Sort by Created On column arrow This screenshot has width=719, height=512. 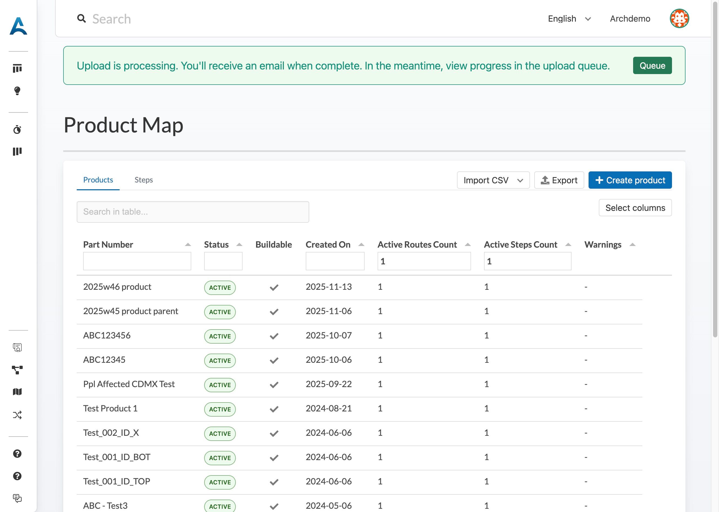click(361, 245)
